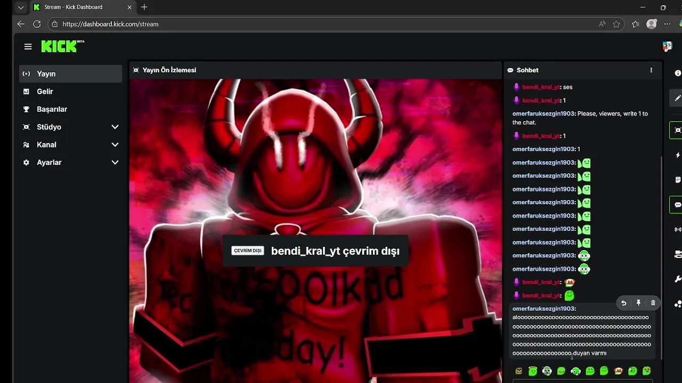Pin the hovered chat message
The width and height of the screenshot is (682, 383).
click(638, 303)
